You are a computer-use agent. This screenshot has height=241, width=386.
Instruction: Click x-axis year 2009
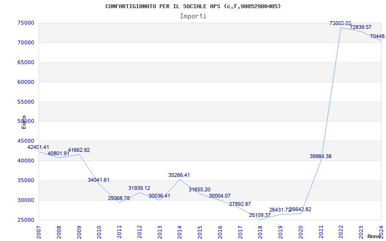79,232
